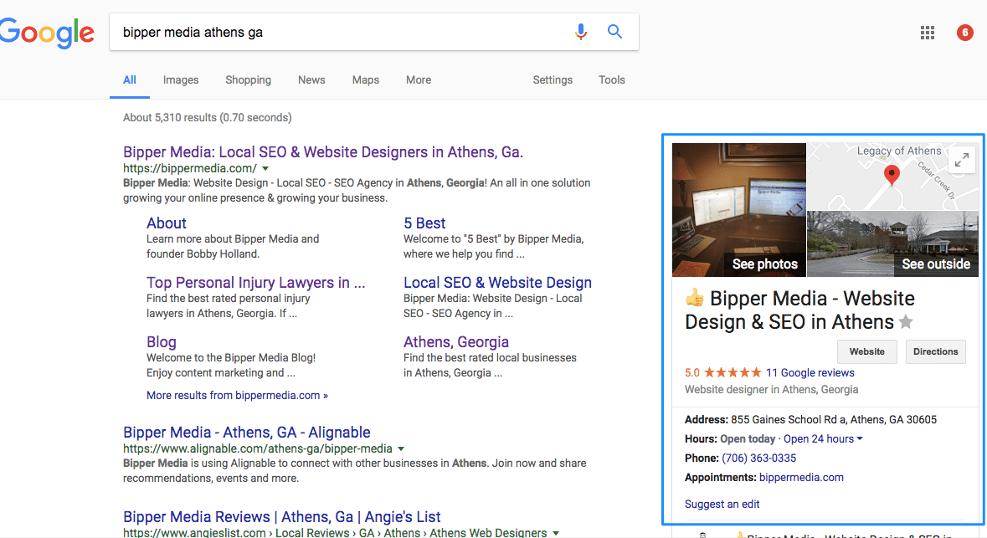Open the Google apps grid

[928, 33]
